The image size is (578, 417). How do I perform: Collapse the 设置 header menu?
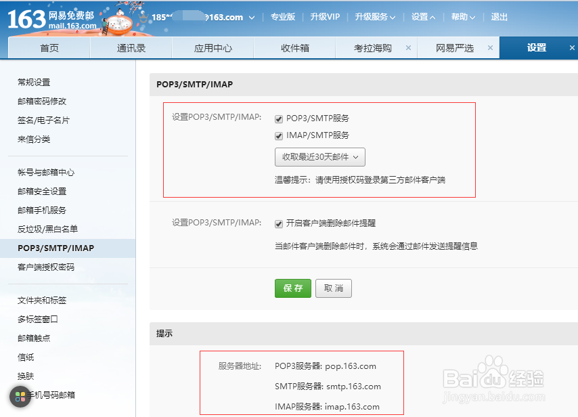tap(423, 17)
